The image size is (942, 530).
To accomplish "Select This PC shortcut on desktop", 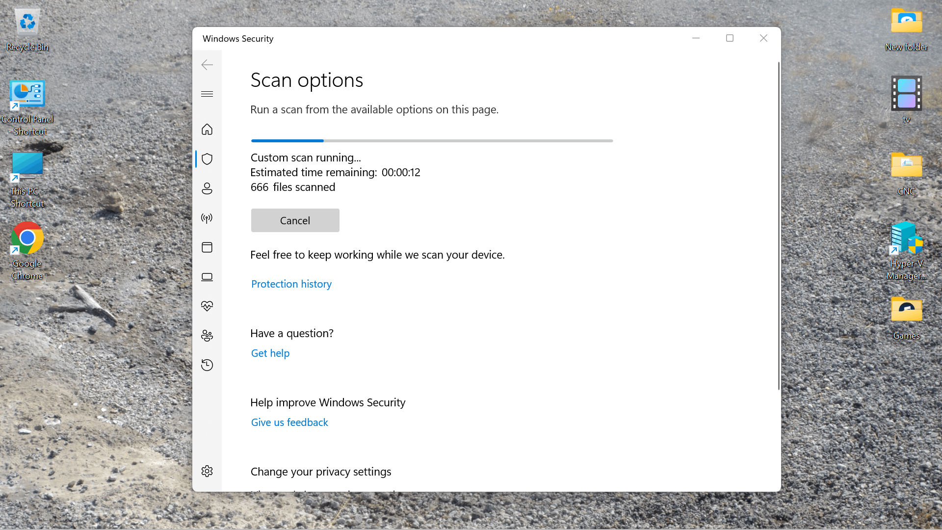I will click(x=27, y=180).
